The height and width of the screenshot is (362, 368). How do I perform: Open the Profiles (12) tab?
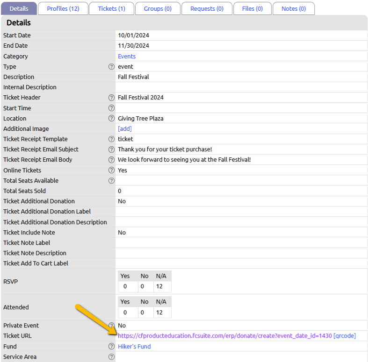click(x=63, y=9)
